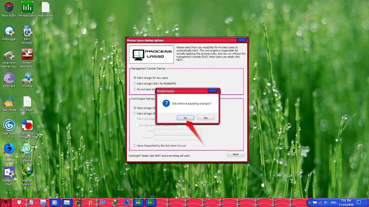The width and height of the screenshot is (369, 207).
Task: Select the System Mechanic desktop icon
Action: click(27, 58)
